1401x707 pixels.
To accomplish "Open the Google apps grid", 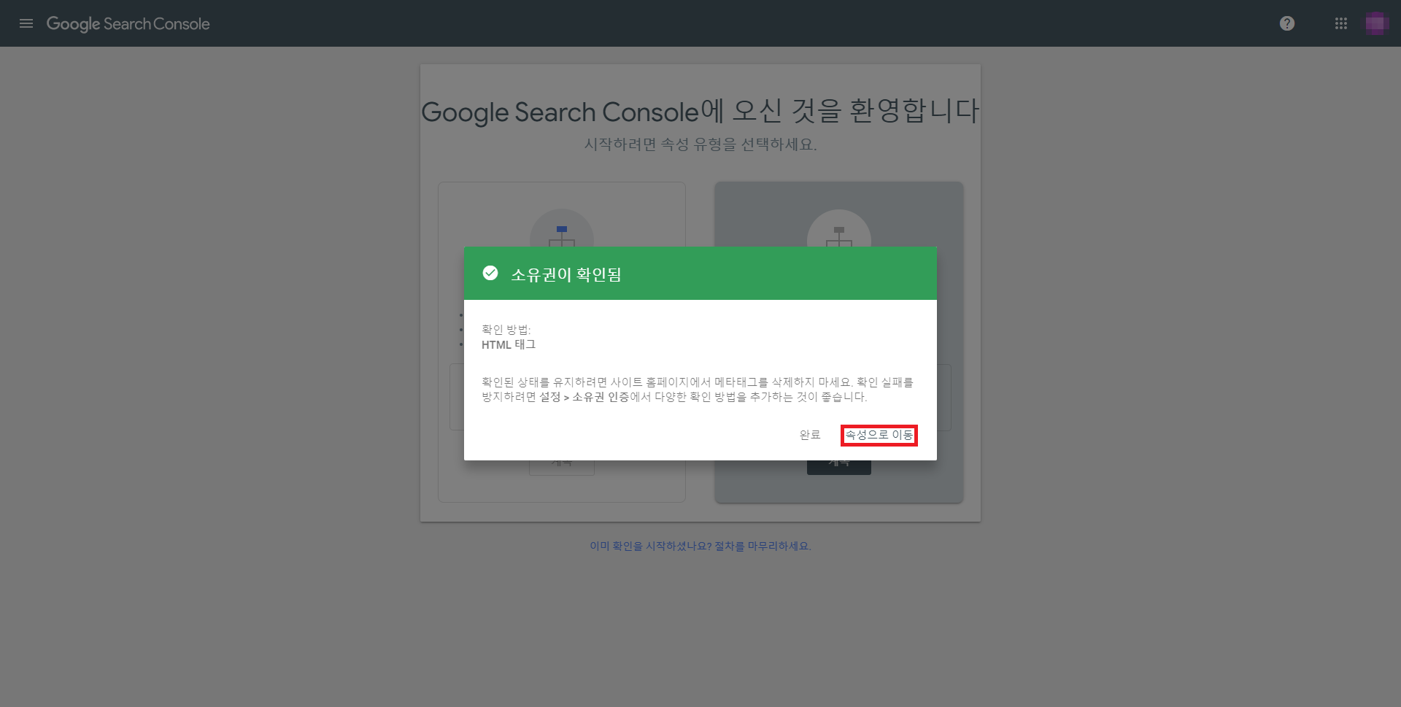I will pyautogui.click(x=1341, y=23).
